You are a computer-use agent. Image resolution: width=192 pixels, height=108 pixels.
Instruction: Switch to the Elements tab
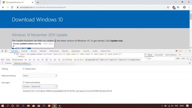tap(15, 51)
